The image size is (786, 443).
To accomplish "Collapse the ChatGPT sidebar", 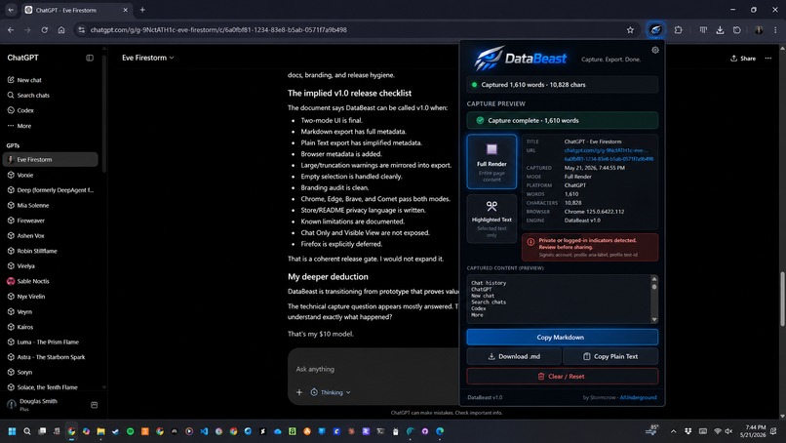I will click(90, 58).
